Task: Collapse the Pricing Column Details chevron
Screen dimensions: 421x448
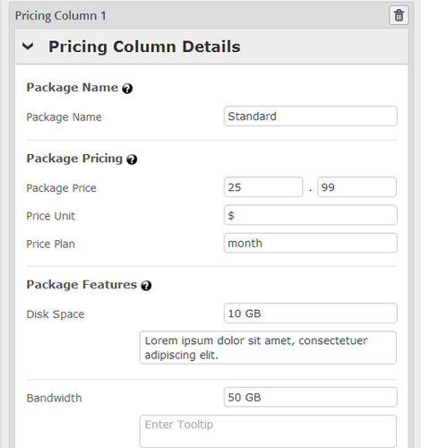Action: click(28, 47)
